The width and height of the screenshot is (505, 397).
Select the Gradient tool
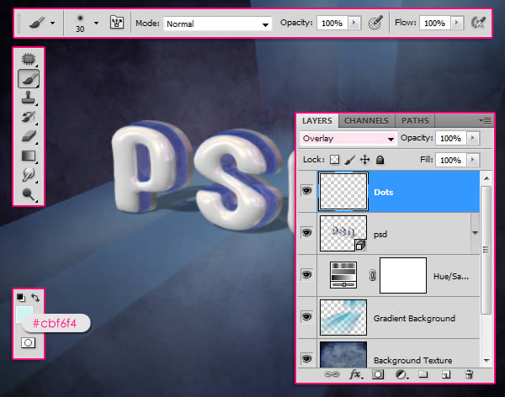tap(28, 156)
